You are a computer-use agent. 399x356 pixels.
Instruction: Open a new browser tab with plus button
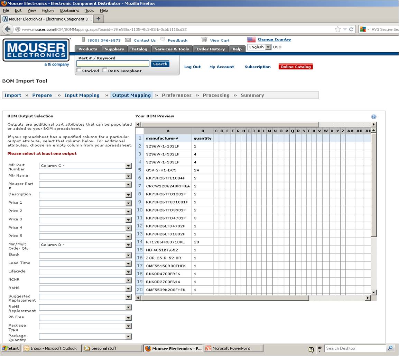coord(98,19)
